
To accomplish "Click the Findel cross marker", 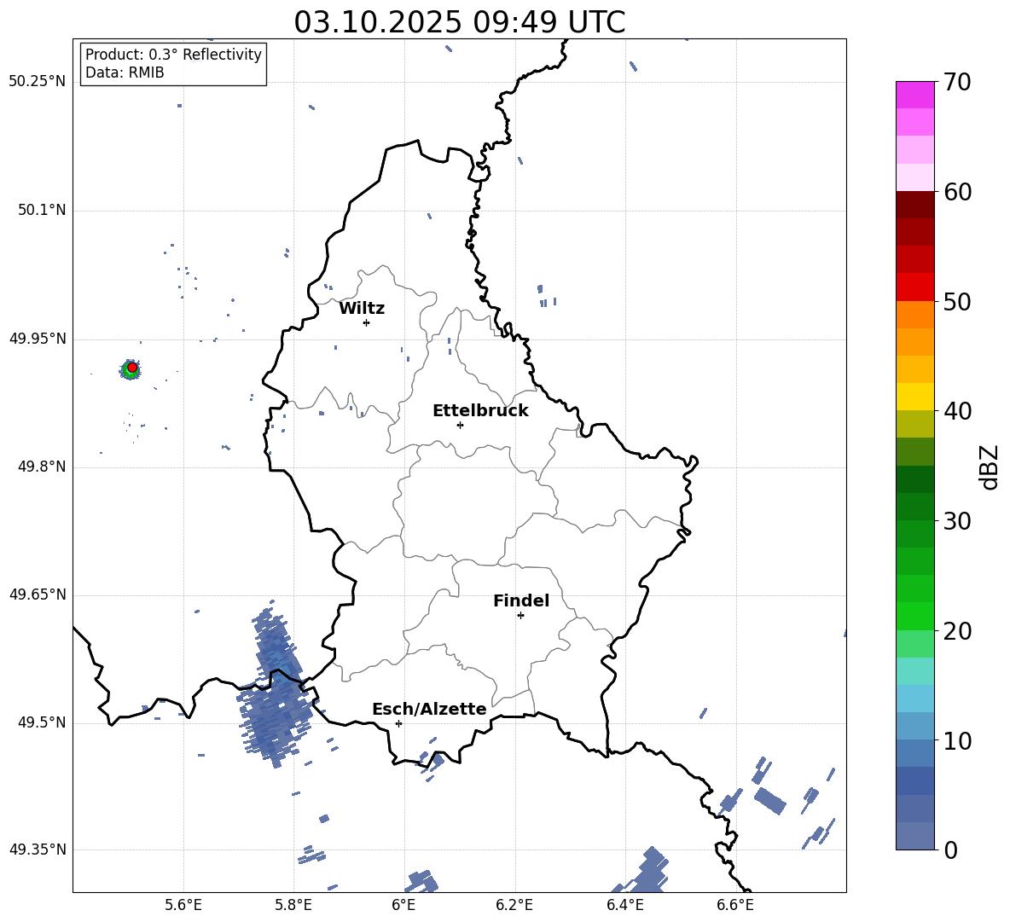I will (520, 616).
